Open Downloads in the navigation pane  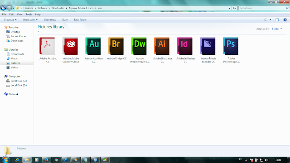[x=17, y=41]
